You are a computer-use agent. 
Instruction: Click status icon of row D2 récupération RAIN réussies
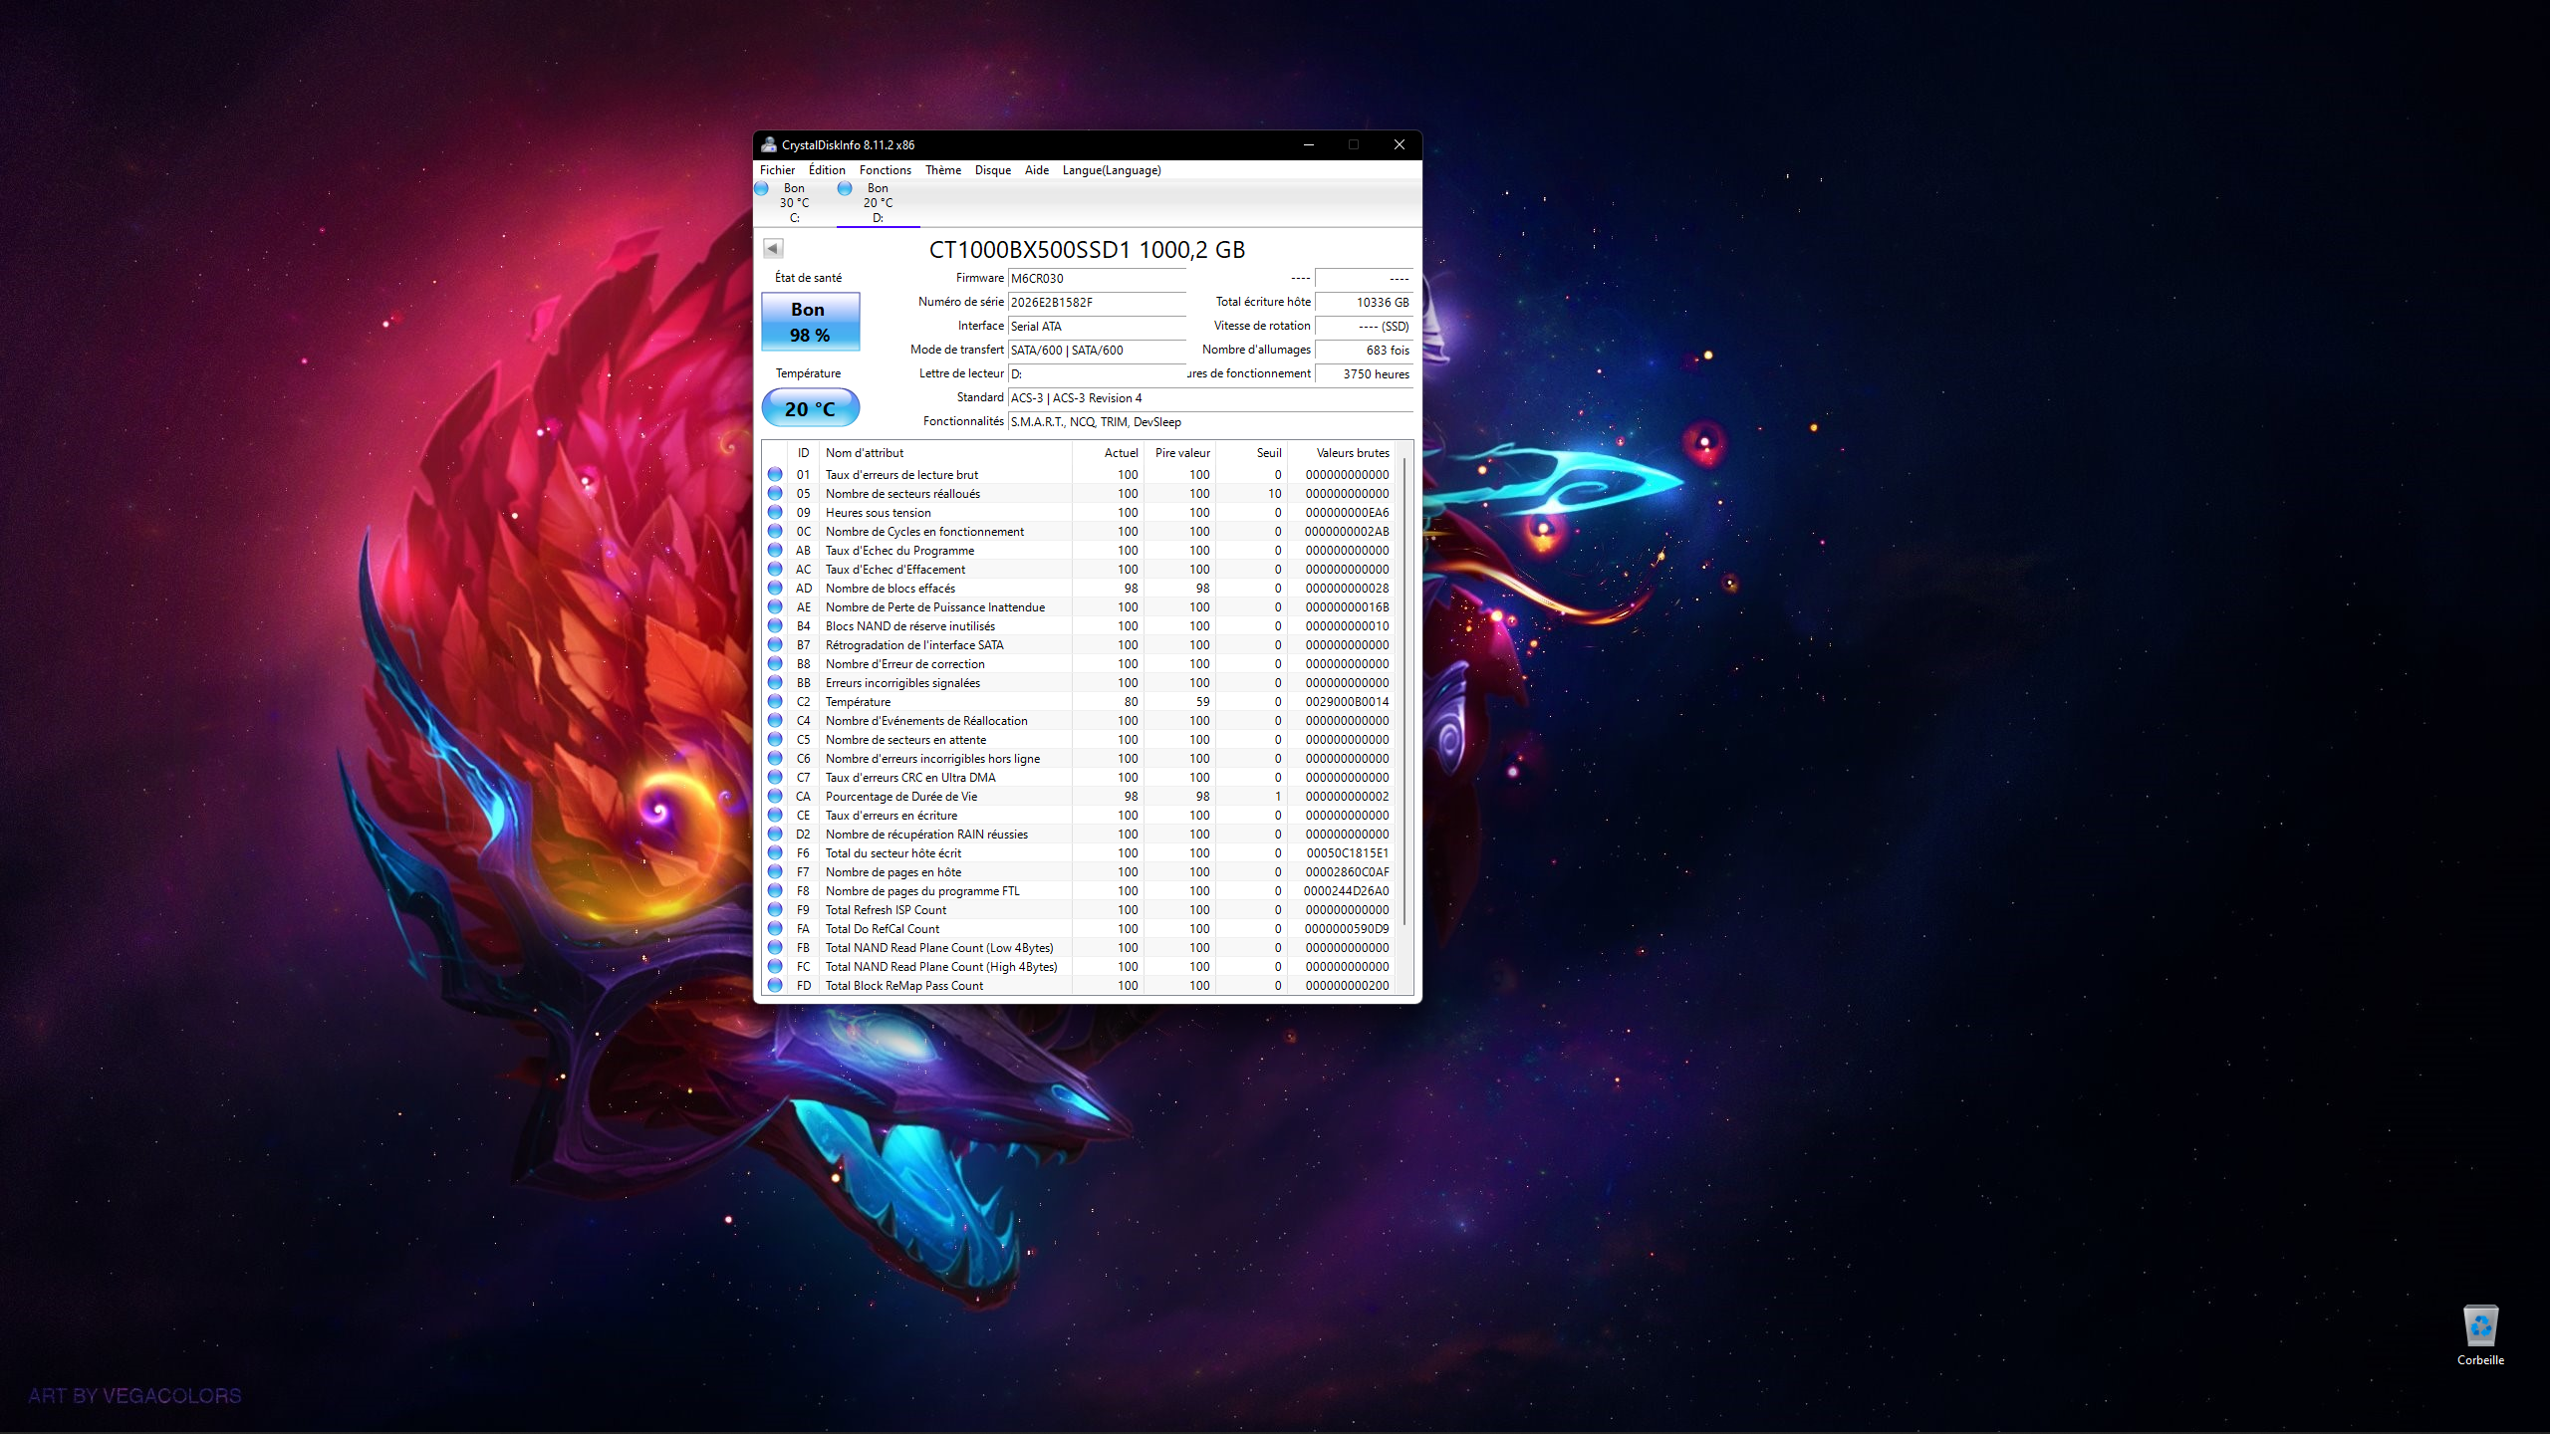pyautogui.click(x=775, y=834)
